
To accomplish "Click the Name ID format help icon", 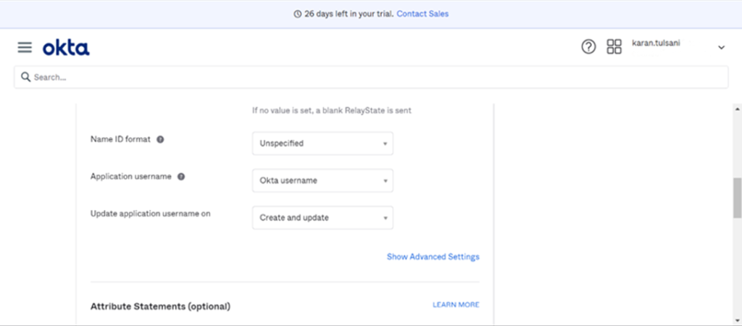I will (160, 140).
